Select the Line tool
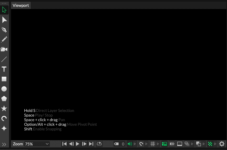 [x=4, y=59]
